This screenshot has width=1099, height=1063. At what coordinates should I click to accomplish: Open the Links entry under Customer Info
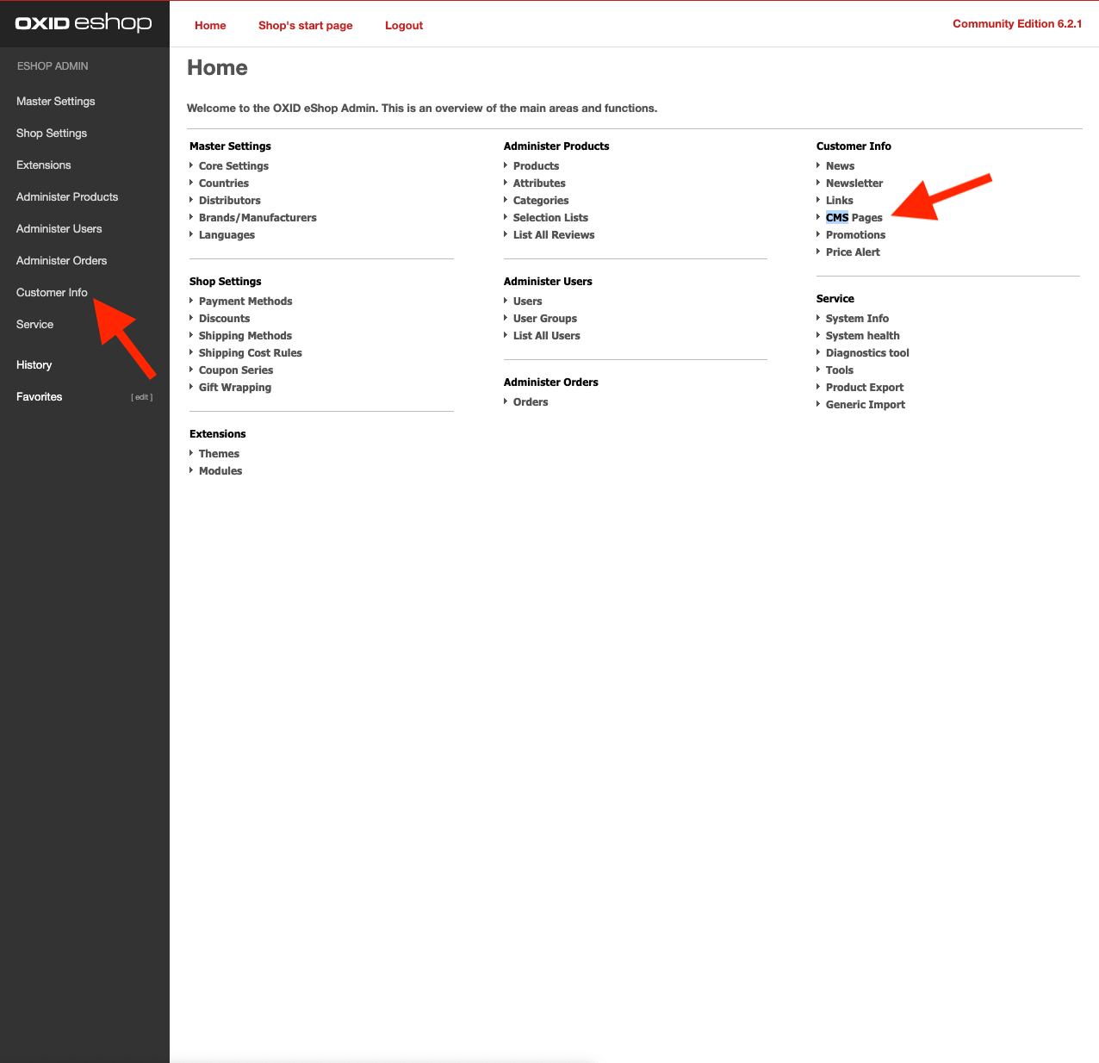coord(840,200)
